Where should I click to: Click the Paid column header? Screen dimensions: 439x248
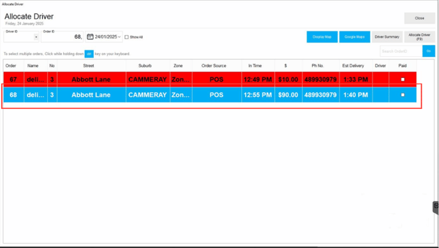click(x=403, y=66)
